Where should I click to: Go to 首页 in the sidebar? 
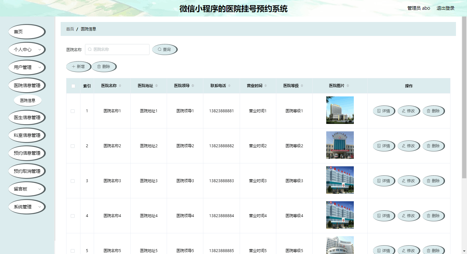(27, 32)
